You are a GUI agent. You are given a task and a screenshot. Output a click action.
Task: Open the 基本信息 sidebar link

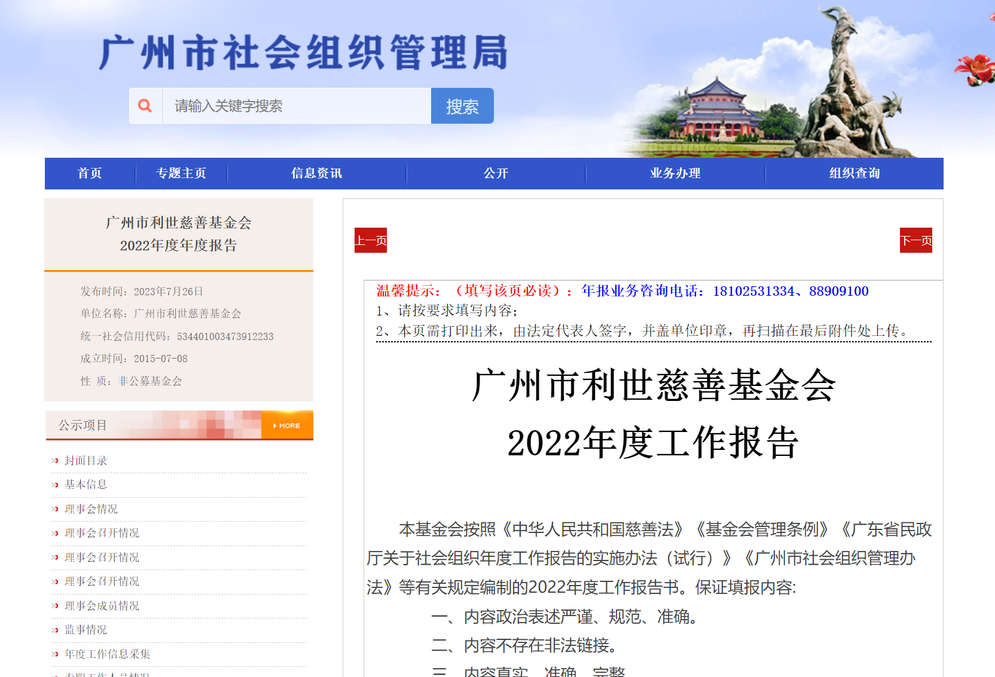(86, 485)
